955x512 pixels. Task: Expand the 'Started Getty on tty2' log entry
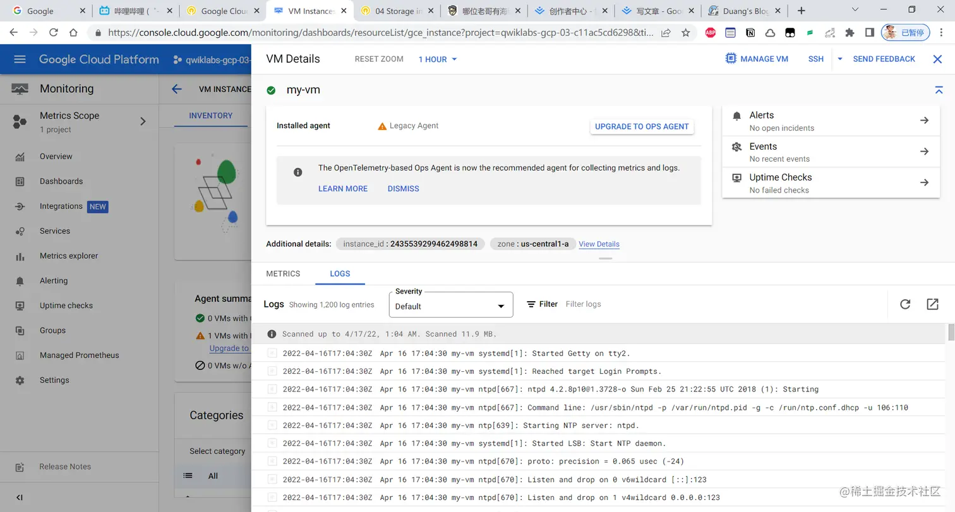click(272, 353)
